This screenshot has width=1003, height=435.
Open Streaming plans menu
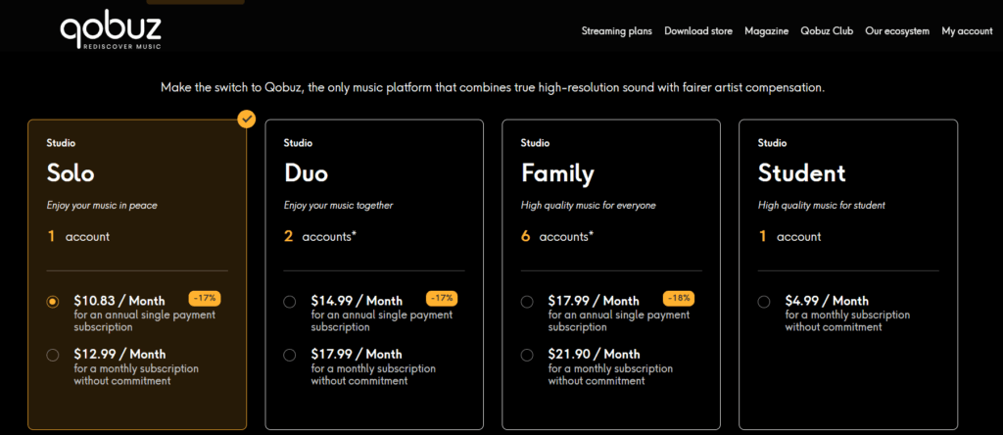[616, 31]
